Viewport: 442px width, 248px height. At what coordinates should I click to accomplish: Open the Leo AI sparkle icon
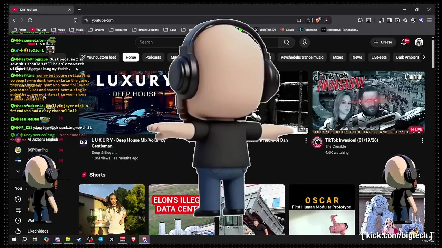(x=405, y=20)
